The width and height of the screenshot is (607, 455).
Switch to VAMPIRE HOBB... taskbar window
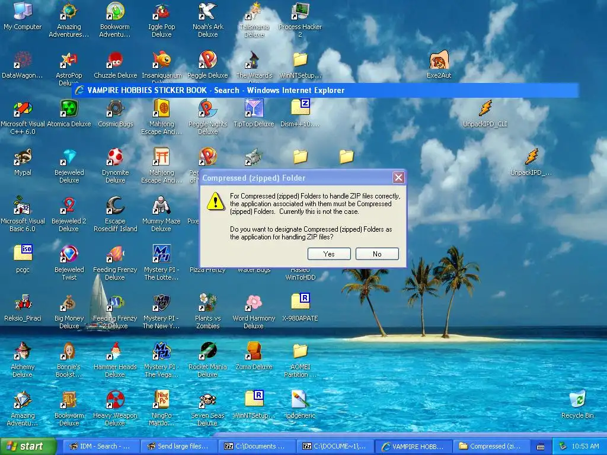(x=413, y=447)
